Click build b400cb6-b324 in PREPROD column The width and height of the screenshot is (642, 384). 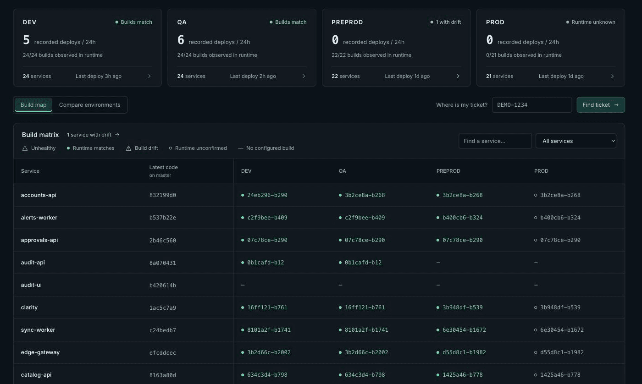463,218
